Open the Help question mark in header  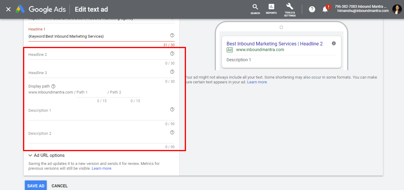[312, 9]
